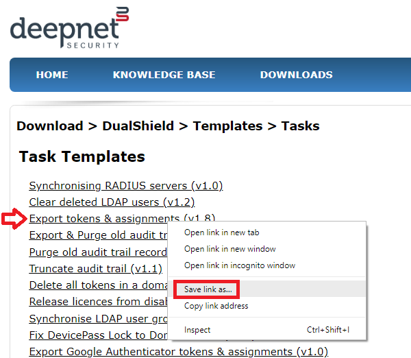Click the Download > DualShield breadcrumb heading

(168, 126)
